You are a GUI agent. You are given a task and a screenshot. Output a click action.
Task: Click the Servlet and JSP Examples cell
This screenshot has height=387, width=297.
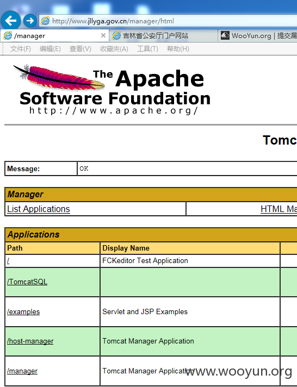(190, 312)
